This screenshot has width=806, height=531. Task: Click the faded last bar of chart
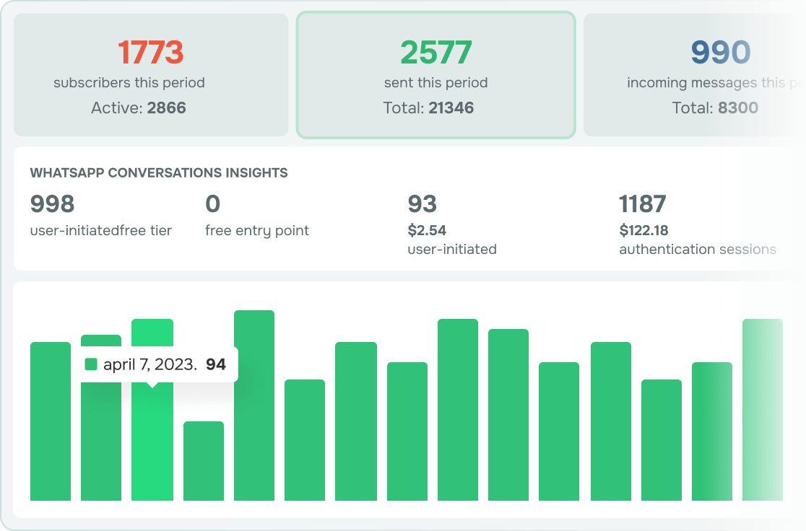point(763,410)
